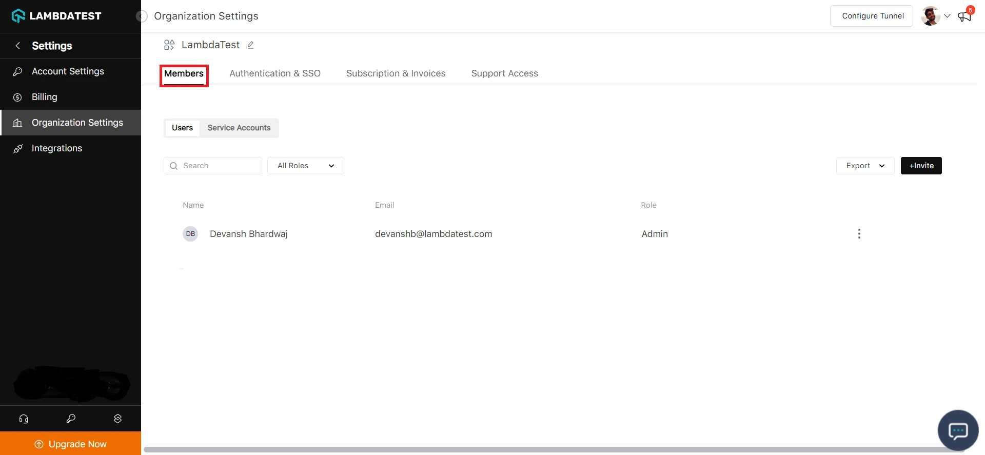
Task: Open the Subscription & Invoices tab
Action: (396, 73)
